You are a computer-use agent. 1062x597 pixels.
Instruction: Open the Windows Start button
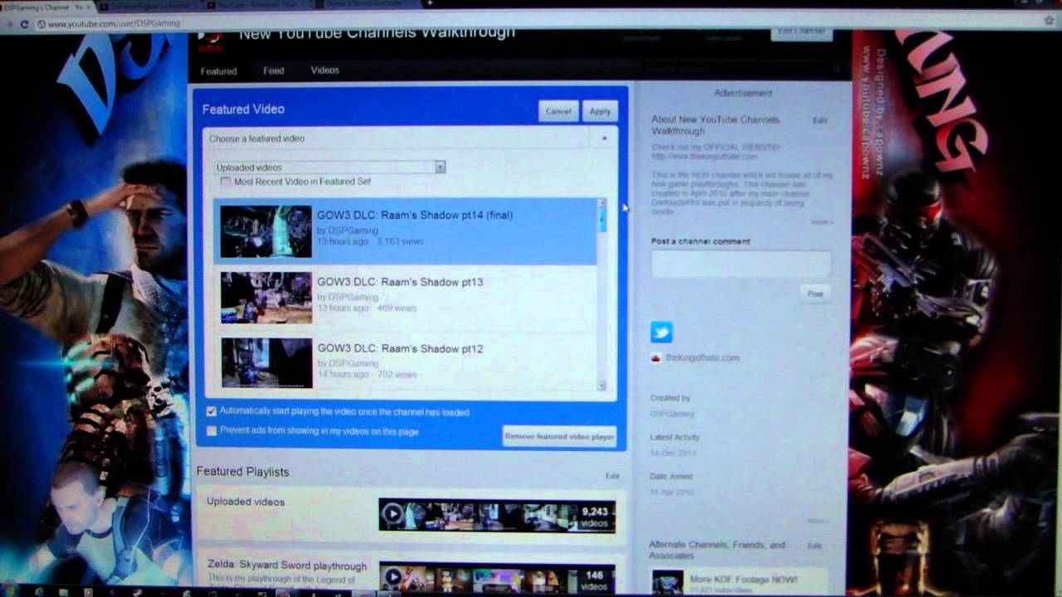11,592
